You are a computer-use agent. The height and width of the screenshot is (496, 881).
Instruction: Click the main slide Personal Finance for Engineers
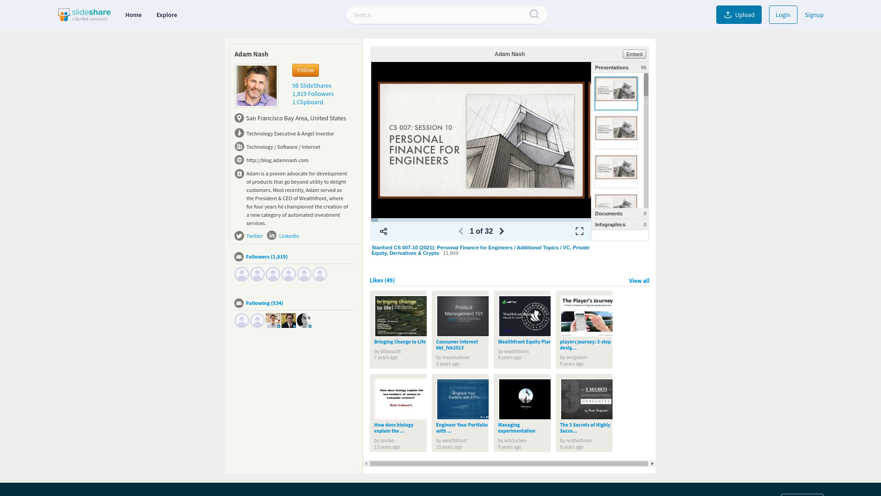(481, 140)
